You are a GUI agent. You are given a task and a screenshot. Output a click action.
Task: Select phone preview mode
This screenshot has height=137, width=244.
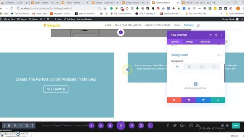click(x=32, y=126)
